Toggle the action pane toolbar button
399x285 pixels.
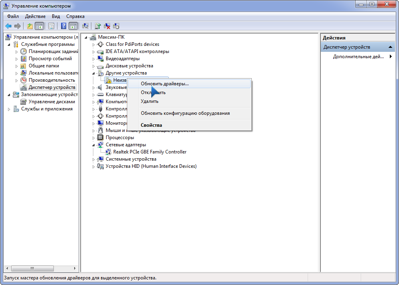click(x=73, y=26)
